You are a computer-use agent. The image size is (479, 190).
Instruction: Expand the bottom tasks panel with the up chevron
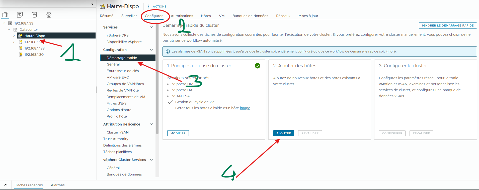[x=6, y=185]
